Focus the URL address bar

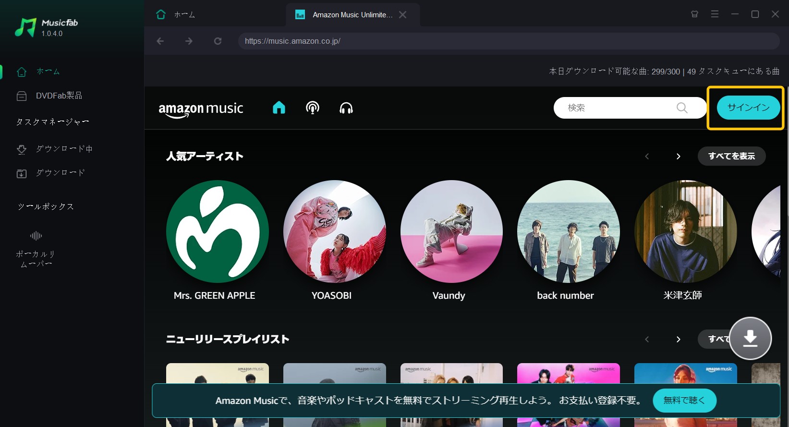[x=509, y=41]
